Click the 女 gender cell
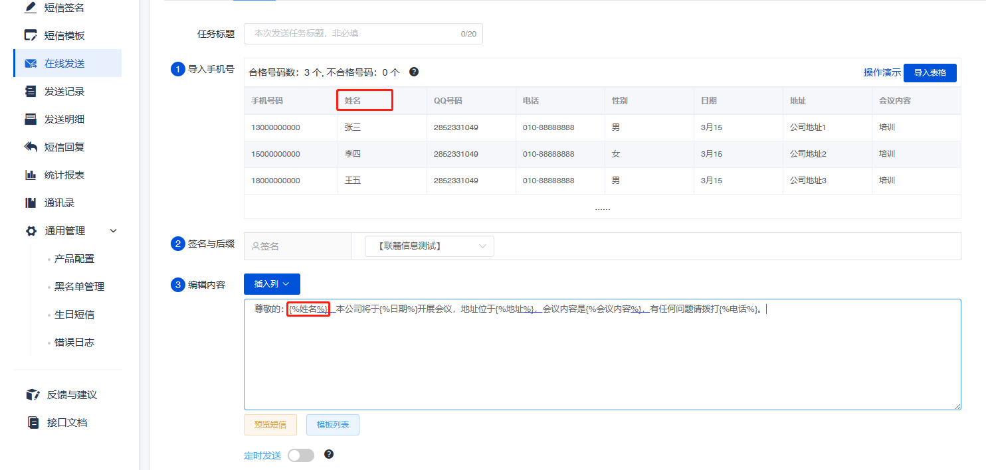 coord(649,154)
